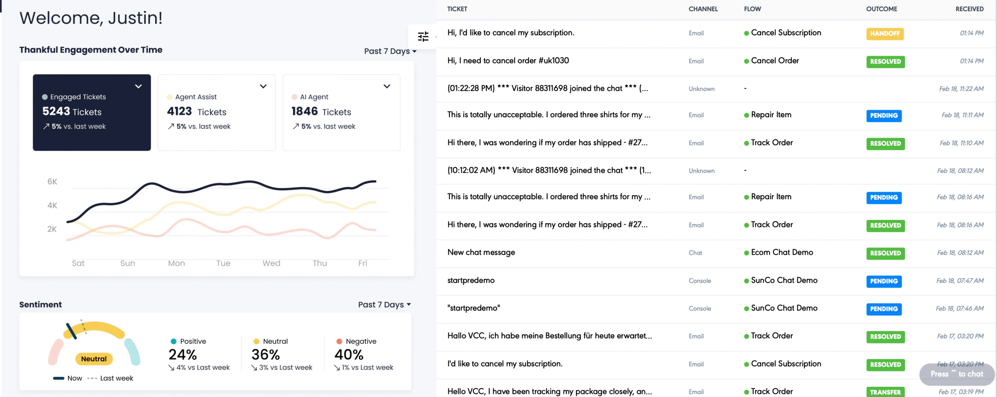Screen dimensions: 997x397
Task: Click SunCo Chat Demo flow at 07:47 AM
Action: 784,281
